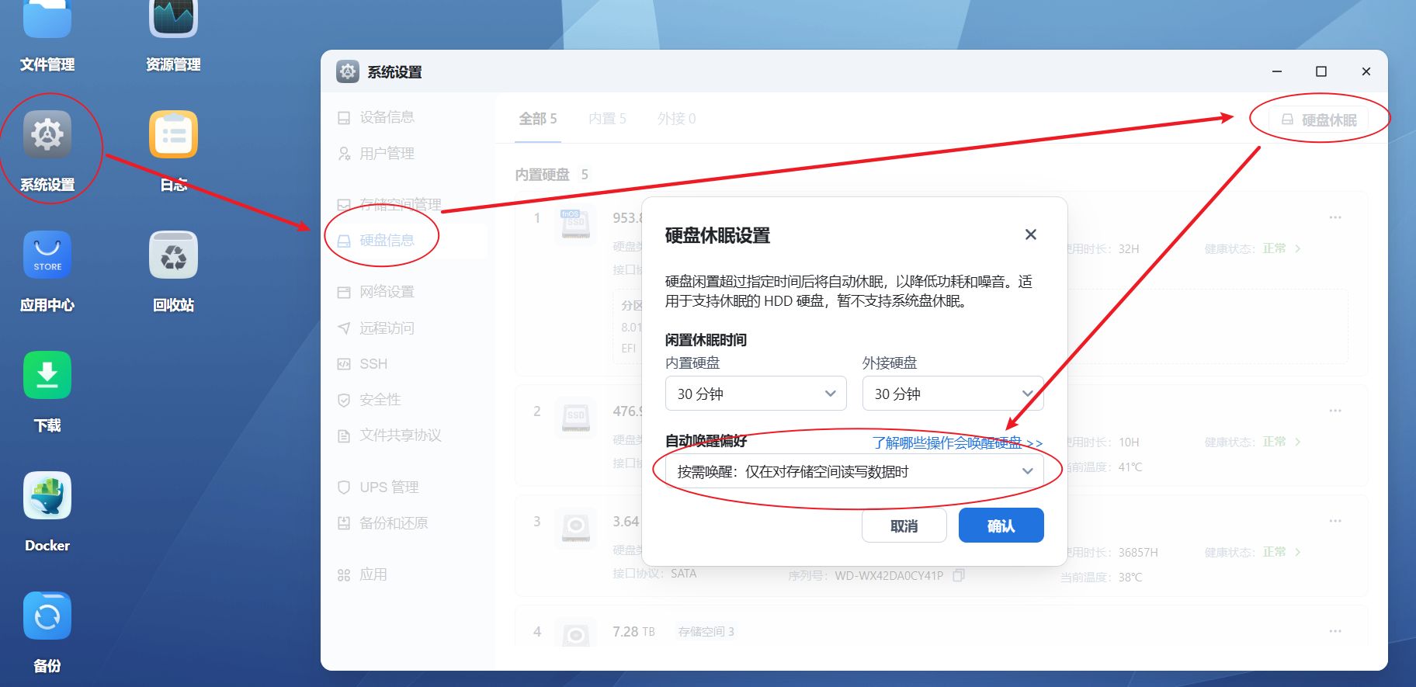
Task: Open the Docker app icon
Action: [x=47, y=496]
